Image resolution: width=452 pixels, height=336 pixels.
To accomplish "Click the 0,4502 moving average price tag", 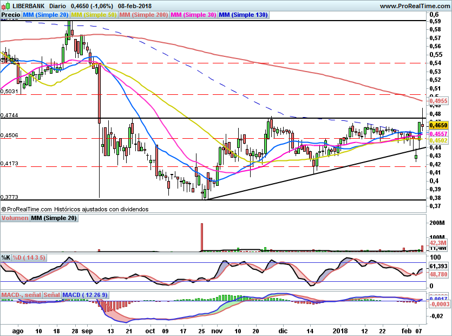I will click(438, 140).
